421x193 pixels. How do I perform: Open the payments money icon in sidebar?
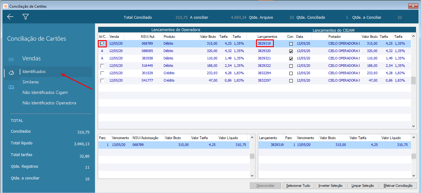(x=11, y=87)
